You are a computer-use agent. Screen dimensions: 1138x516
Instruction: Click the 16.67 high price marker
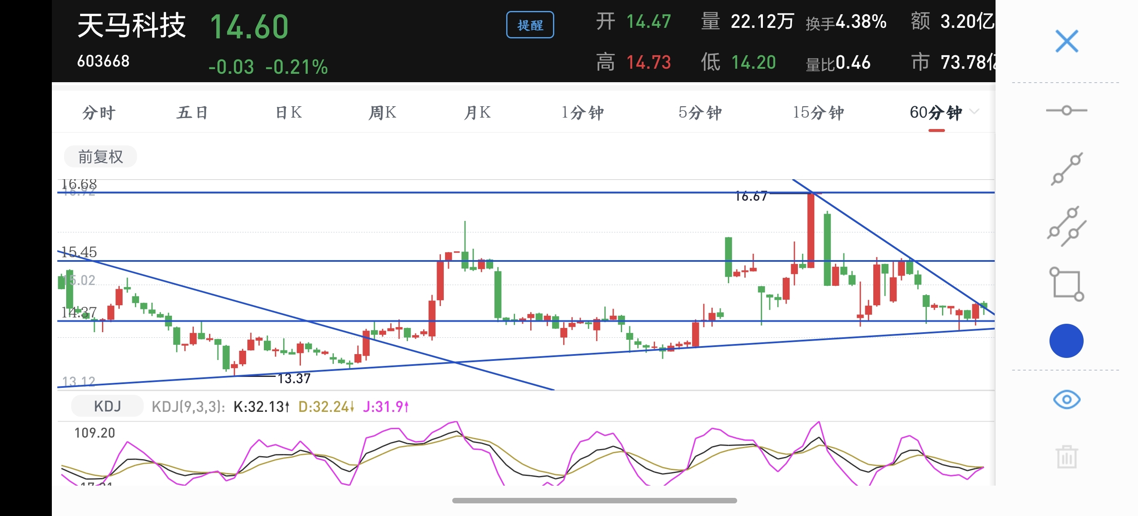click(x=751, y=196)
